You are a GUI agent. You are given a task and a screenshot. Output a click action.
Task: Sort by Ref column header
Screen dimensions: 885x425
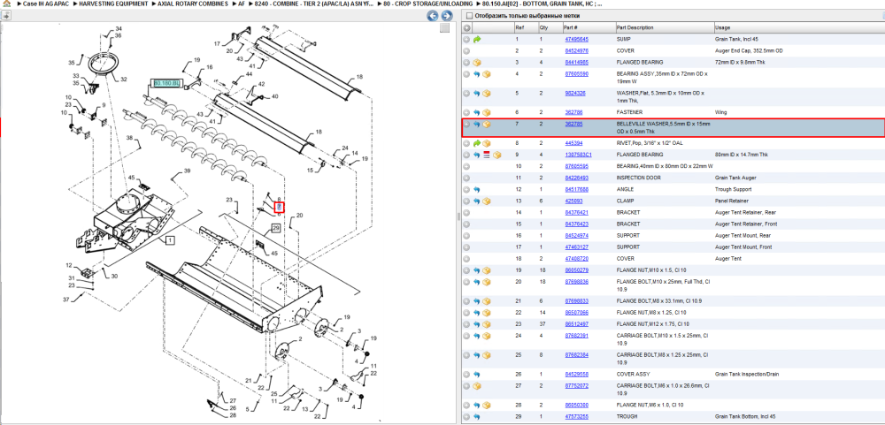526,27
